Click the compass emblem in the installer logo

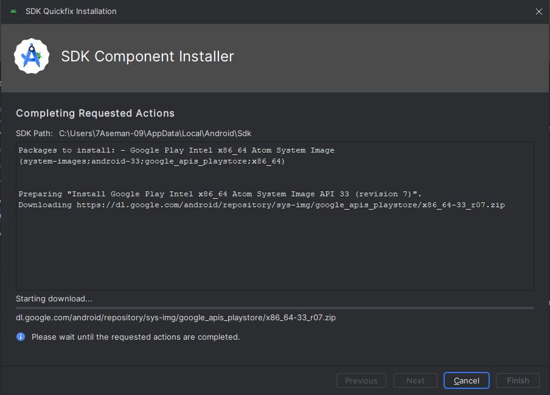31,57
